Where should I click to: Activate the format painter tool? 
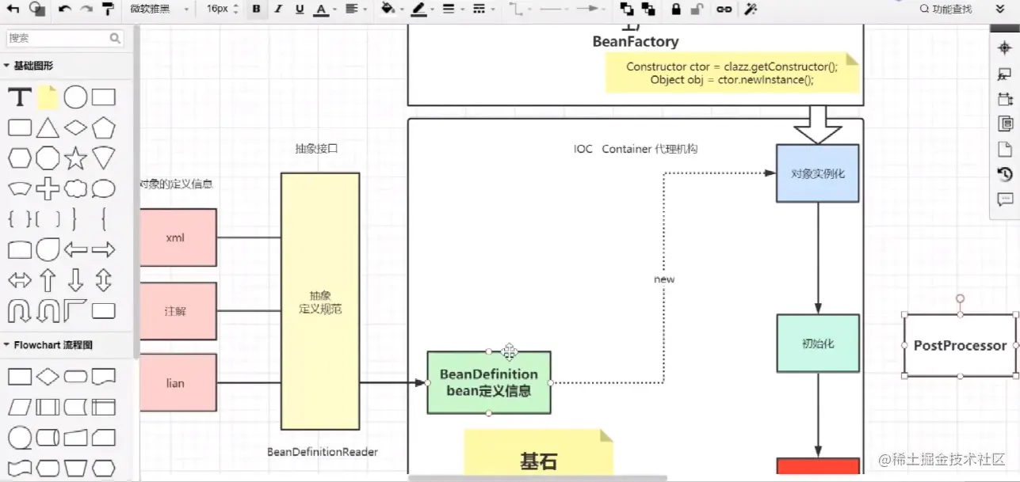[x=109, y=9]
